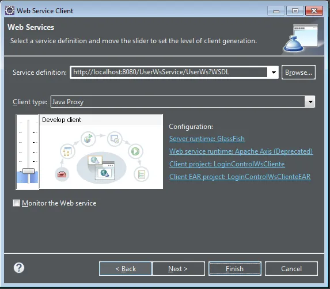
Task: Click the green start stage icon
Action: pos(135,151)
